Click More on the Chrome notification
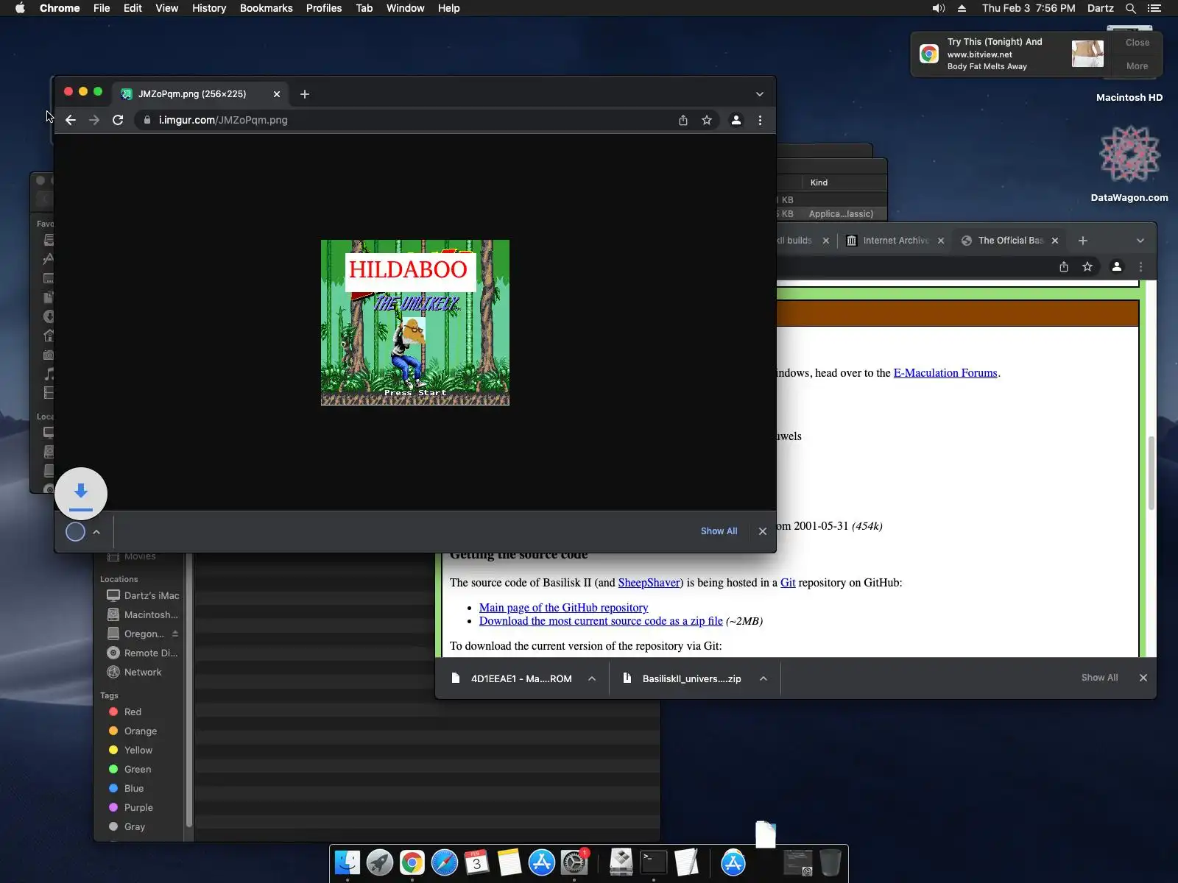Screen dimensions: 1178x883 click(1138, 66)
